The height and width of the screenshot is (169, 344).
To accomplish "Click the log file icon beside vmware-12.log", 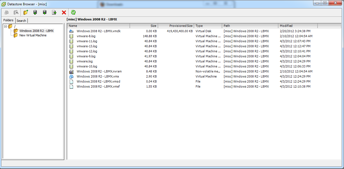I will (71, 51).
